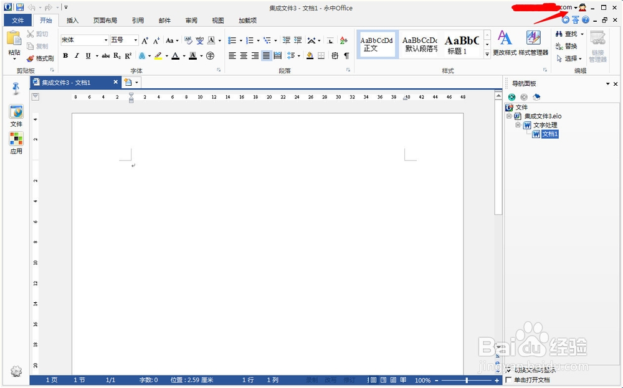Switch to the 审阅 review tab
Screen dimensions: 623x388
[x=191, y=21]
